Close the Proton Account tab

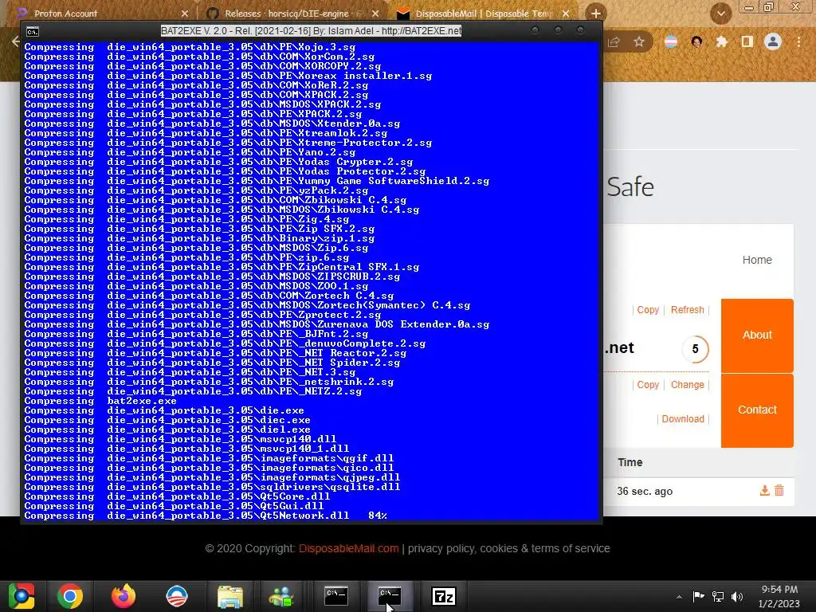pos(185,14)
